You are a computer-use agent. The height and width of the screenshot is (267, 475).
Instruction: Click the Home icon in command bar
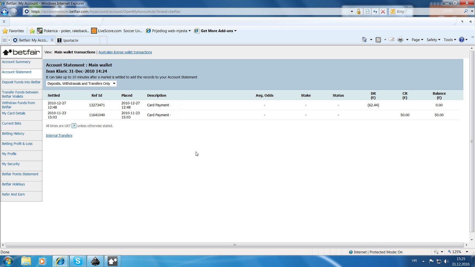(364, 40)
